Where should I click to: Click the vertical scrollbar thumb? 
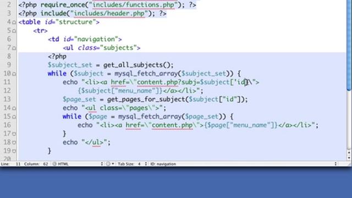coord(349,45)
